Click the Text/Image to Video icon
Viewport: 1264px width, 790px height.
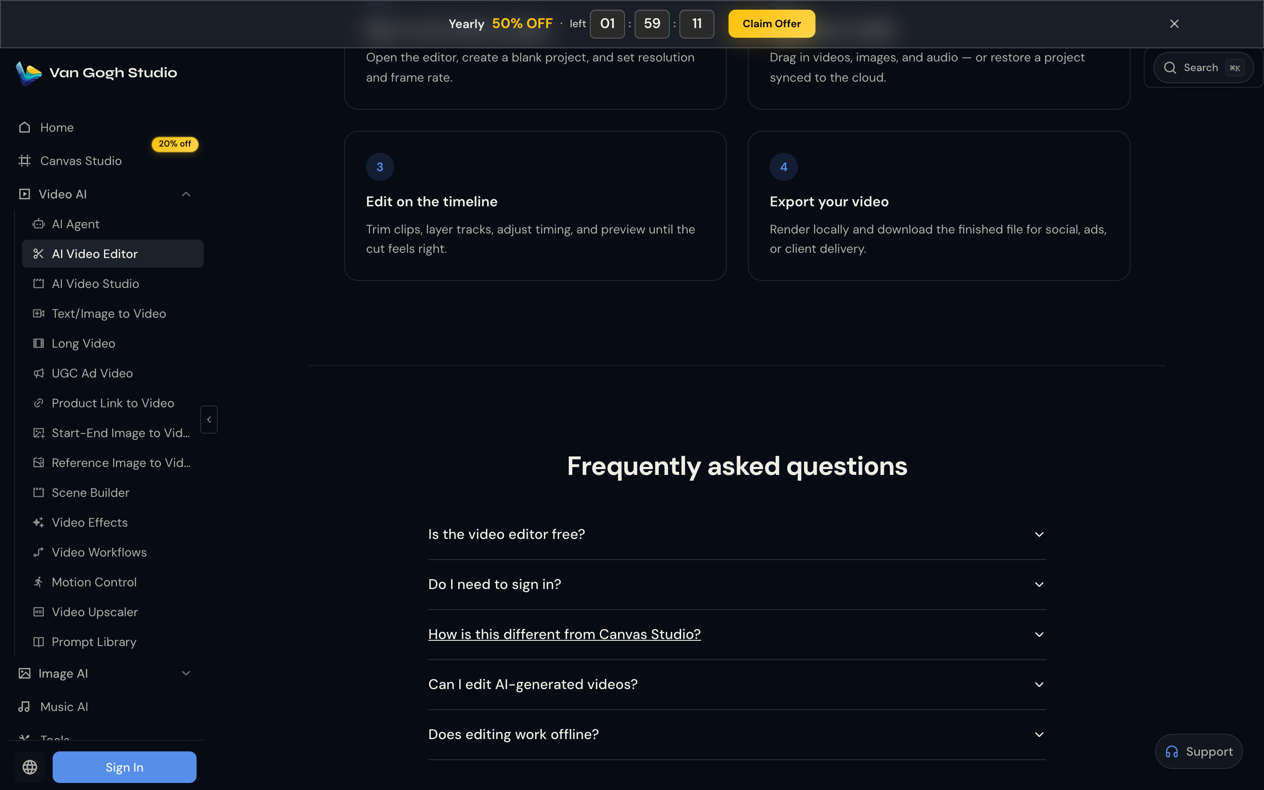(x=38, y=313)
